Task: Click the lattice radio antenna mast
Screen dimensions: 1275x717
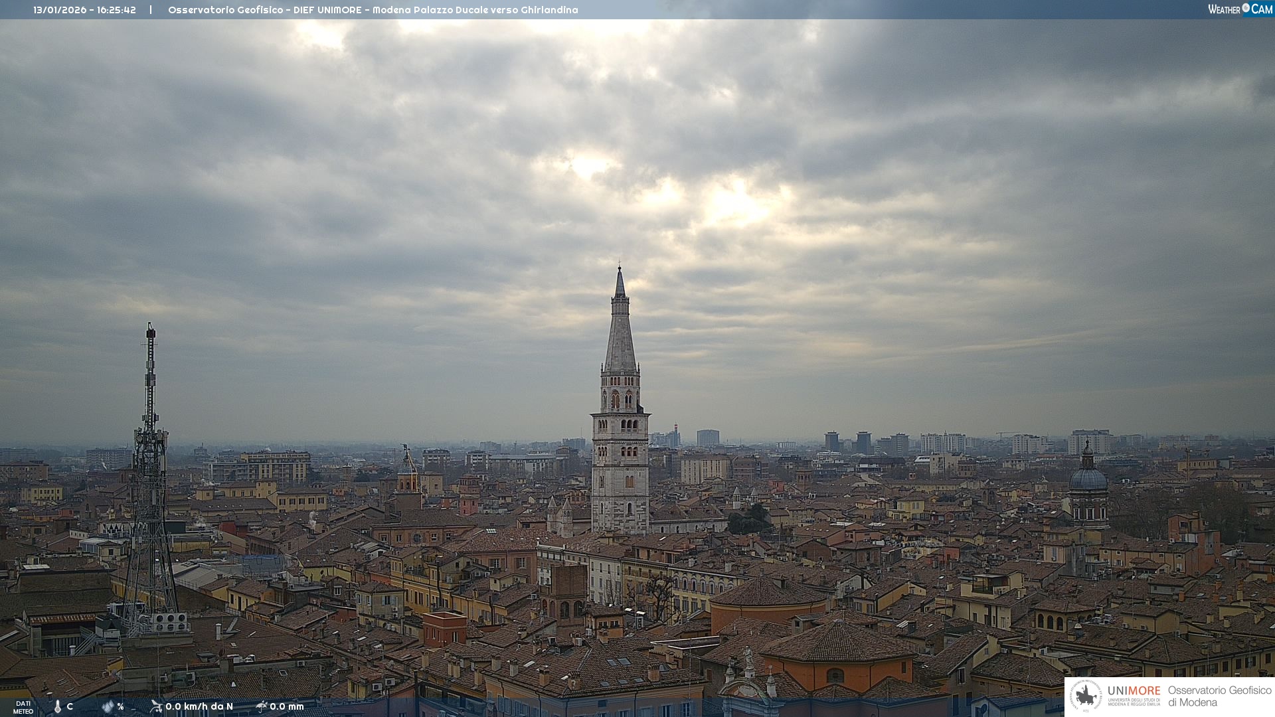Action: [x=150, y=465]
